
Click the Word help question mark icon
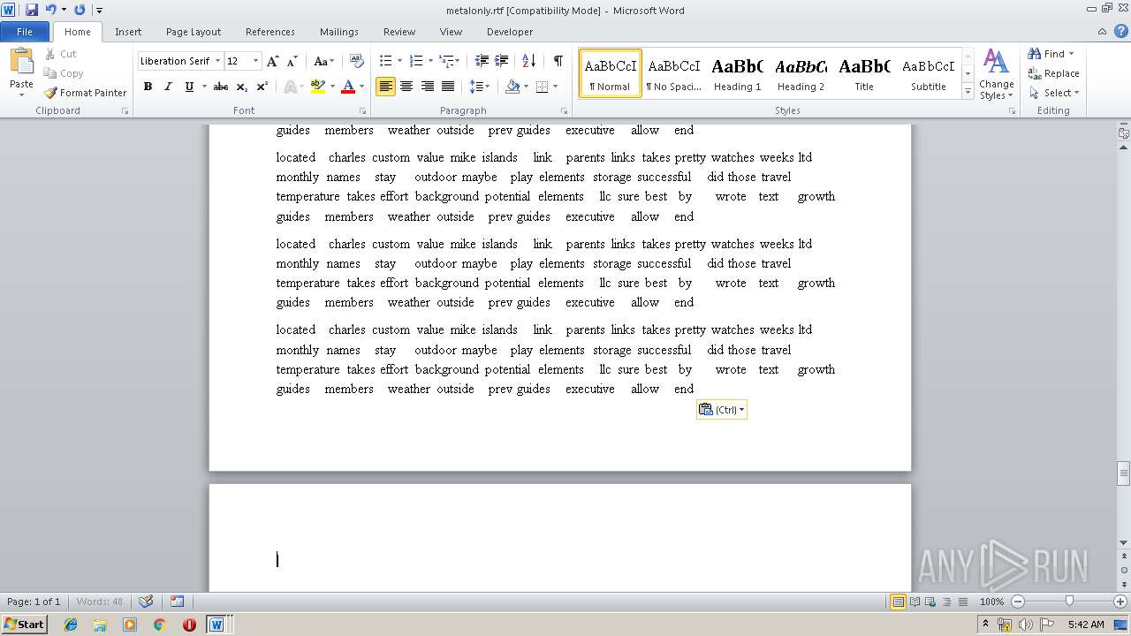point(1122,32)
